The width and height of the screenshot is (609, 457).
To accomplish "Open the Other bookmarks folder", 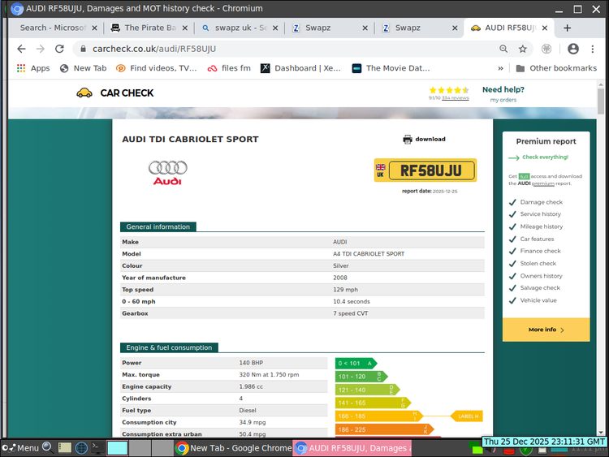I will click(x=556, y=68).
